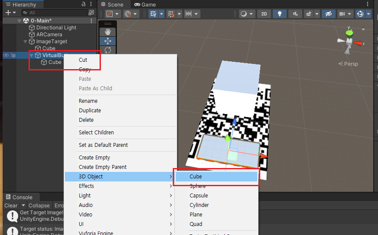Click the Hierarchy add plus button
Viewport: 378px width, 235px height.
pyautogui.click(x=8, y=13)
